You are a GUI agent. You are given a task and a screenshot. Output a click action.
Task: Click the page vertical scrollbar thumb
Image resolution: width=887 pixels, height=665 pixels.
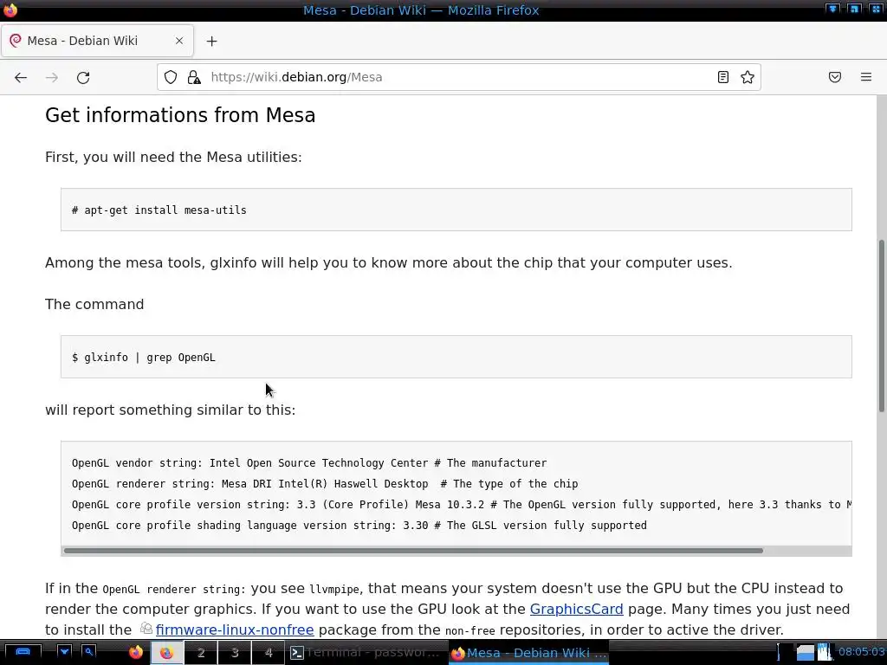point(881,326)
